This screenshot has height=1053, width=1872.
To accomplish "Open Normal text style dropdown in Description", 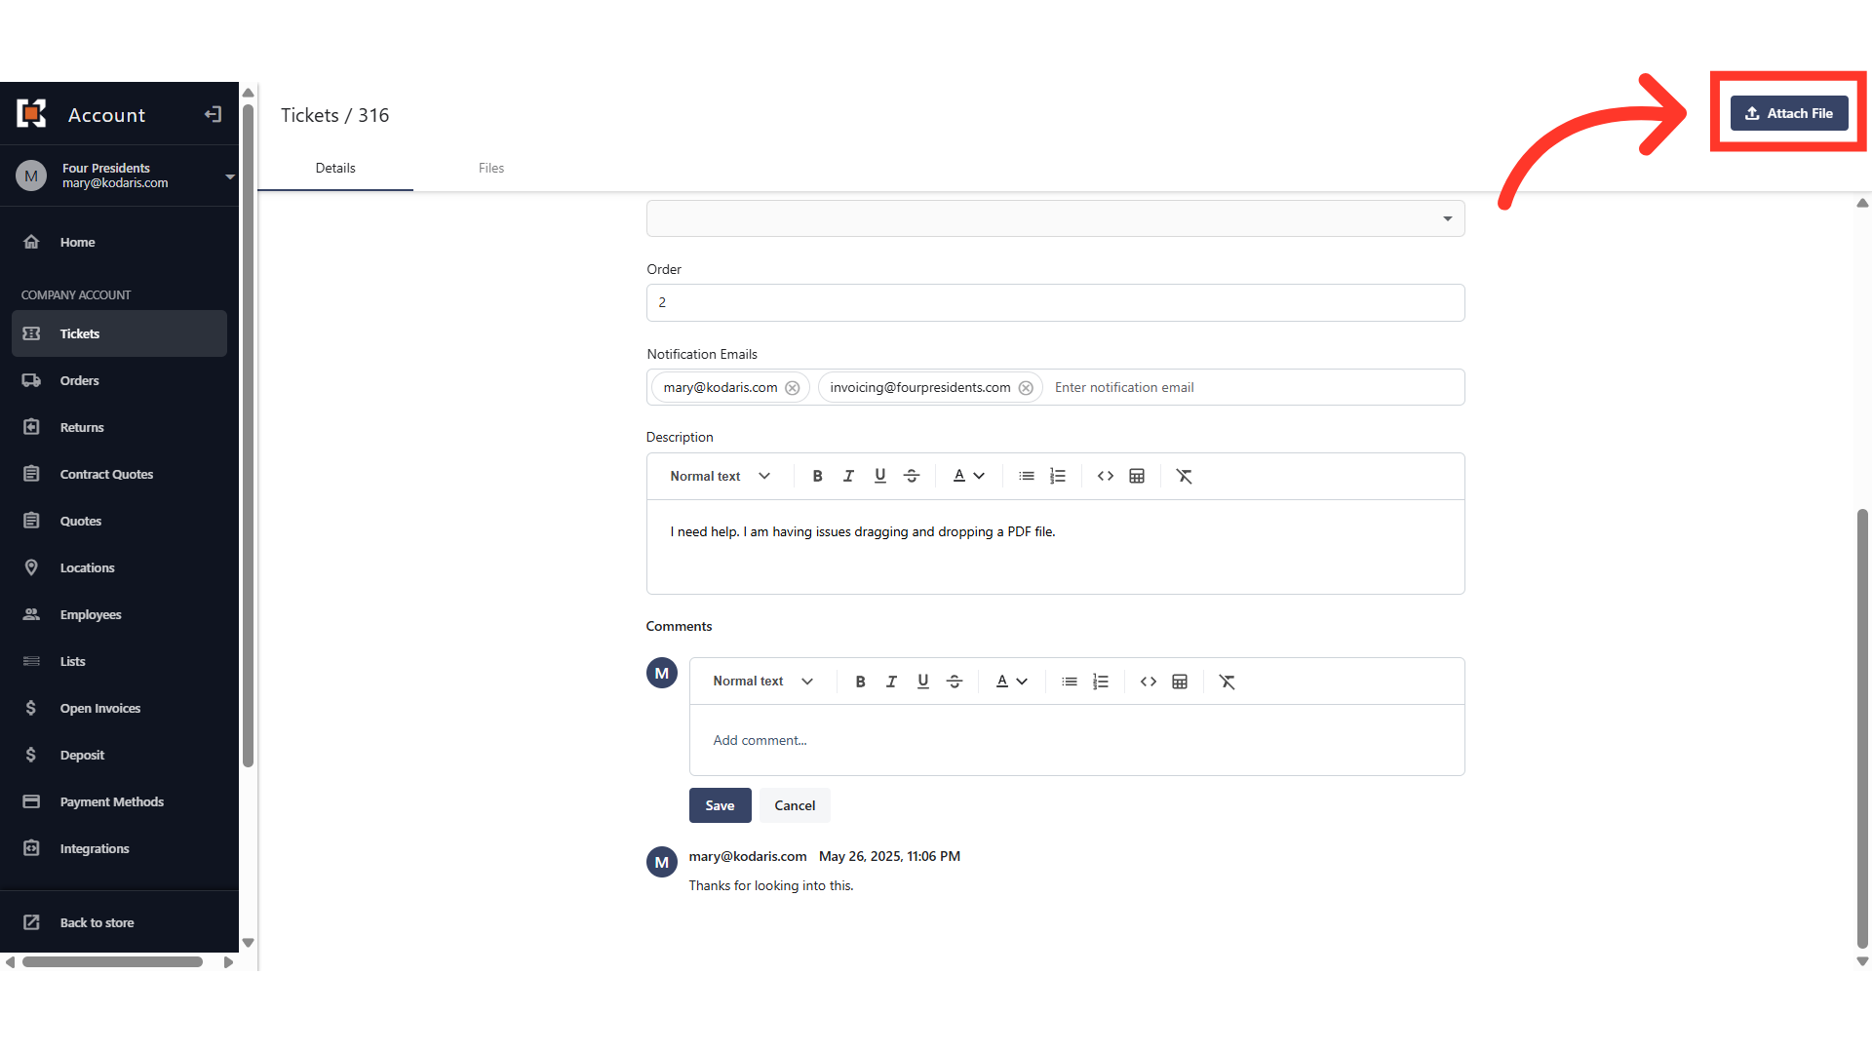I will pos(720,476).
